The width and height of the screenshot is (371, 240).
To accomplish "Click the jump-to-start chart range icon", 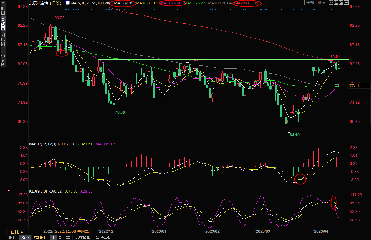I will (x=336, y=3).
